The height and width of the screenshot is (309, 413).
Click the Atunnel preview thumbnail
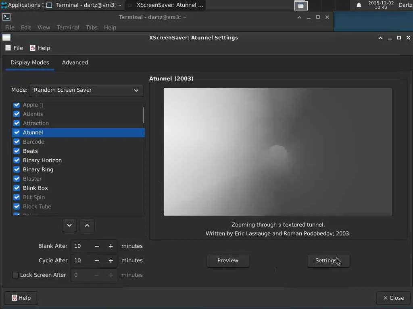coord(278,152)
